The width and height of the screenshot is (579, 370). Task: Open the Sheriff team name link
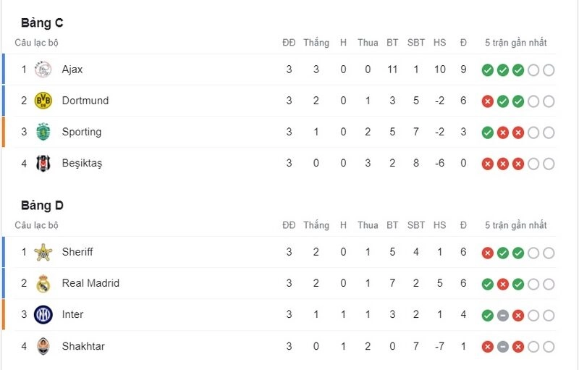[77, 252]
